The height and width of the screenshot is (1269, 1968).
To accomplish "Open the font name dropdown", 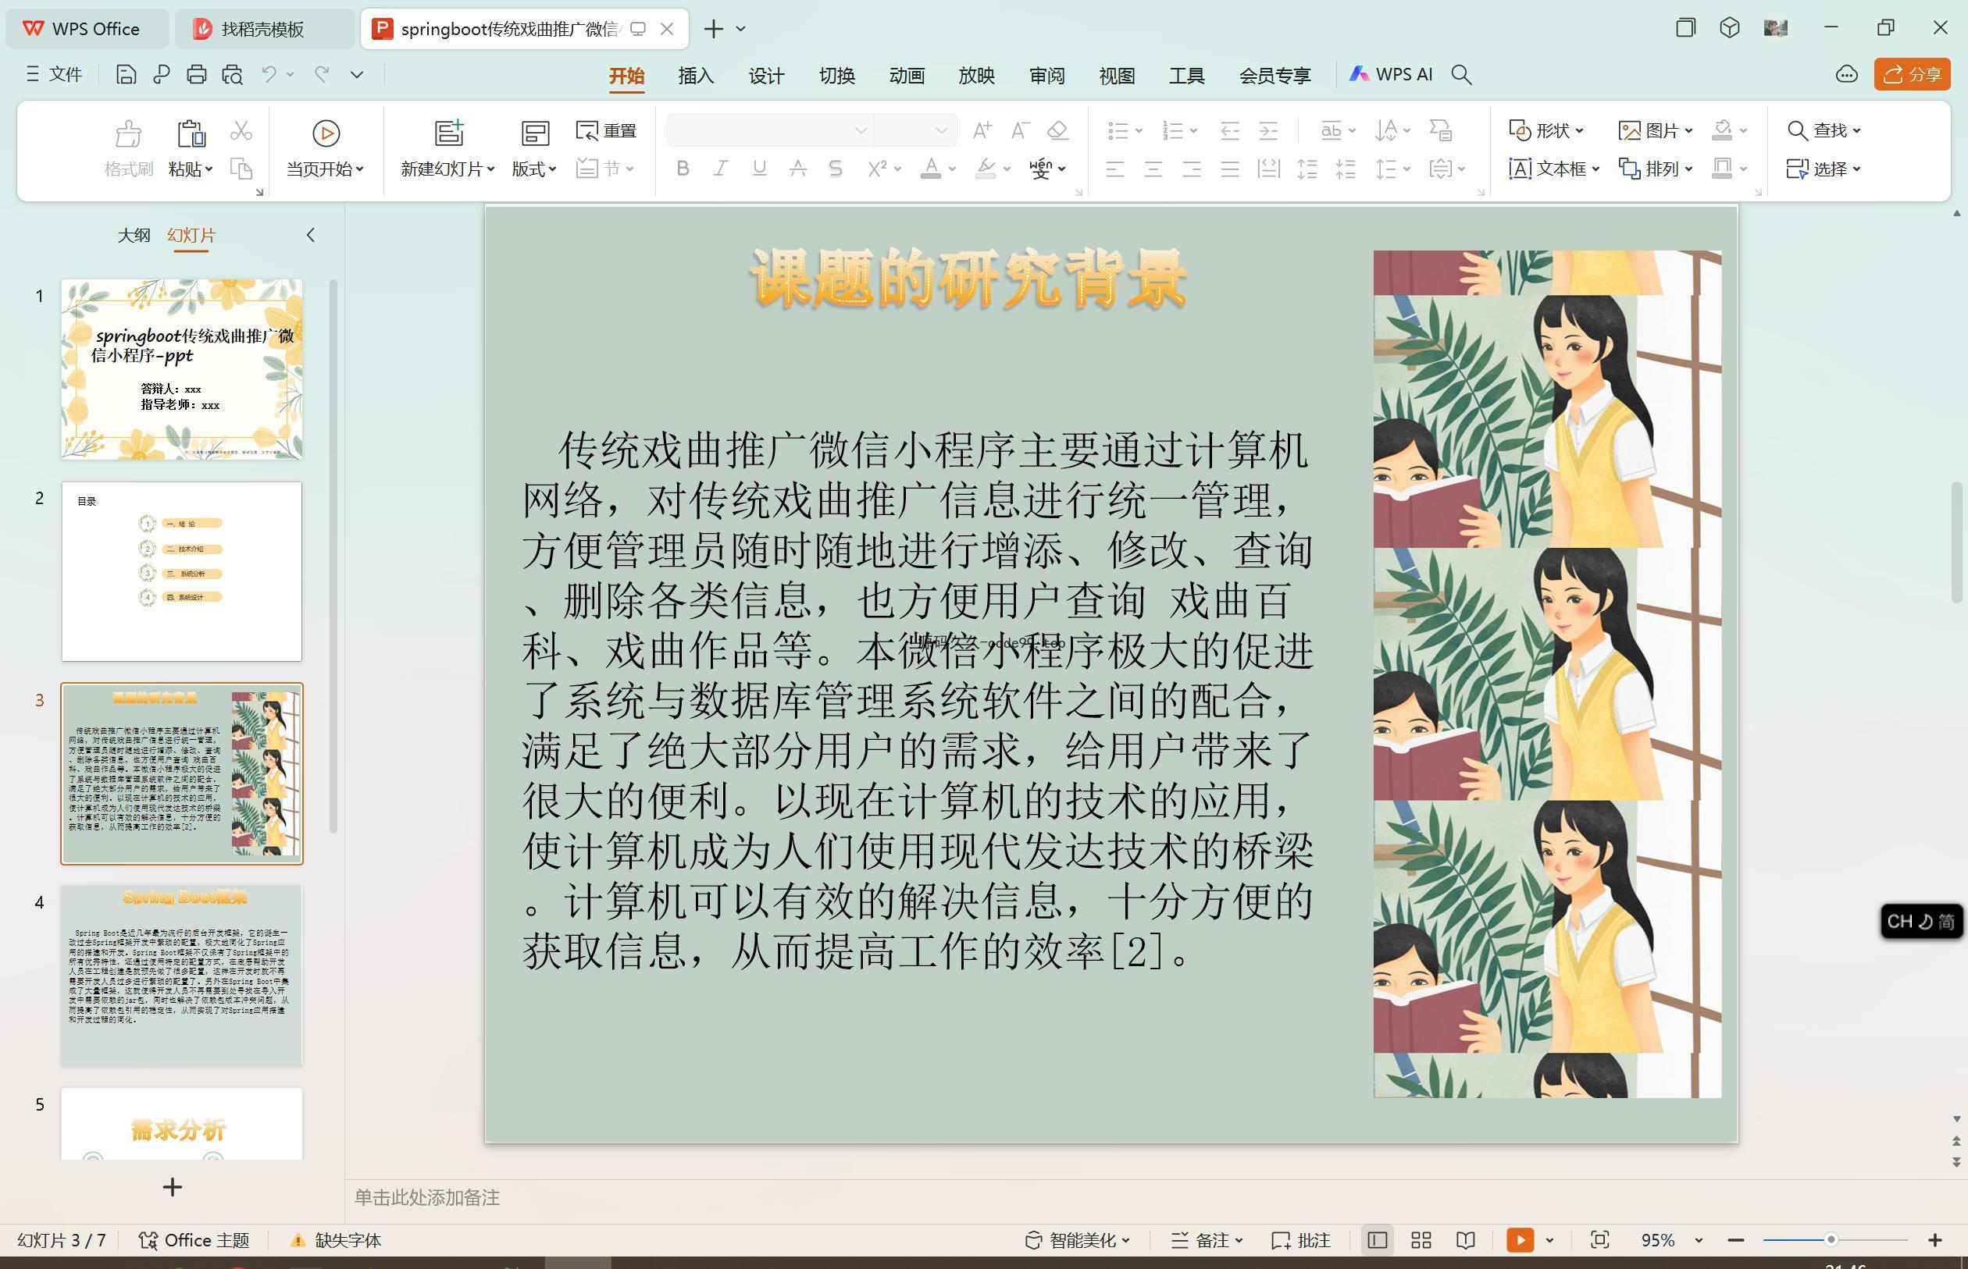I will click(x=861, y=130).
